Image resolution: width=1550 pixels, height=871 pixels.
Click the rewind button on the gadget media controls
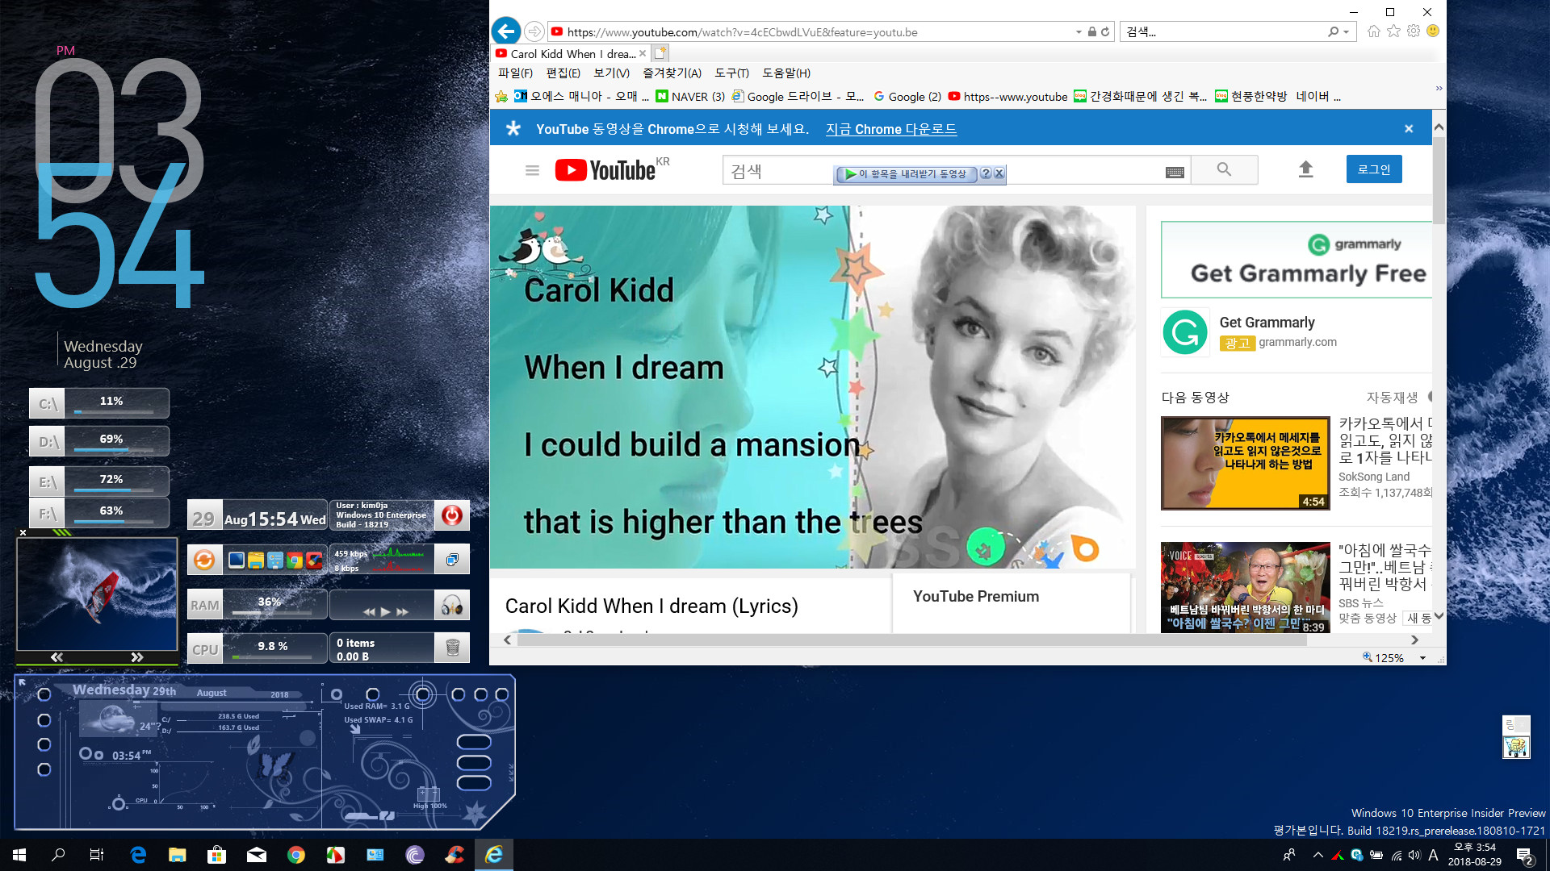(369, 612)
